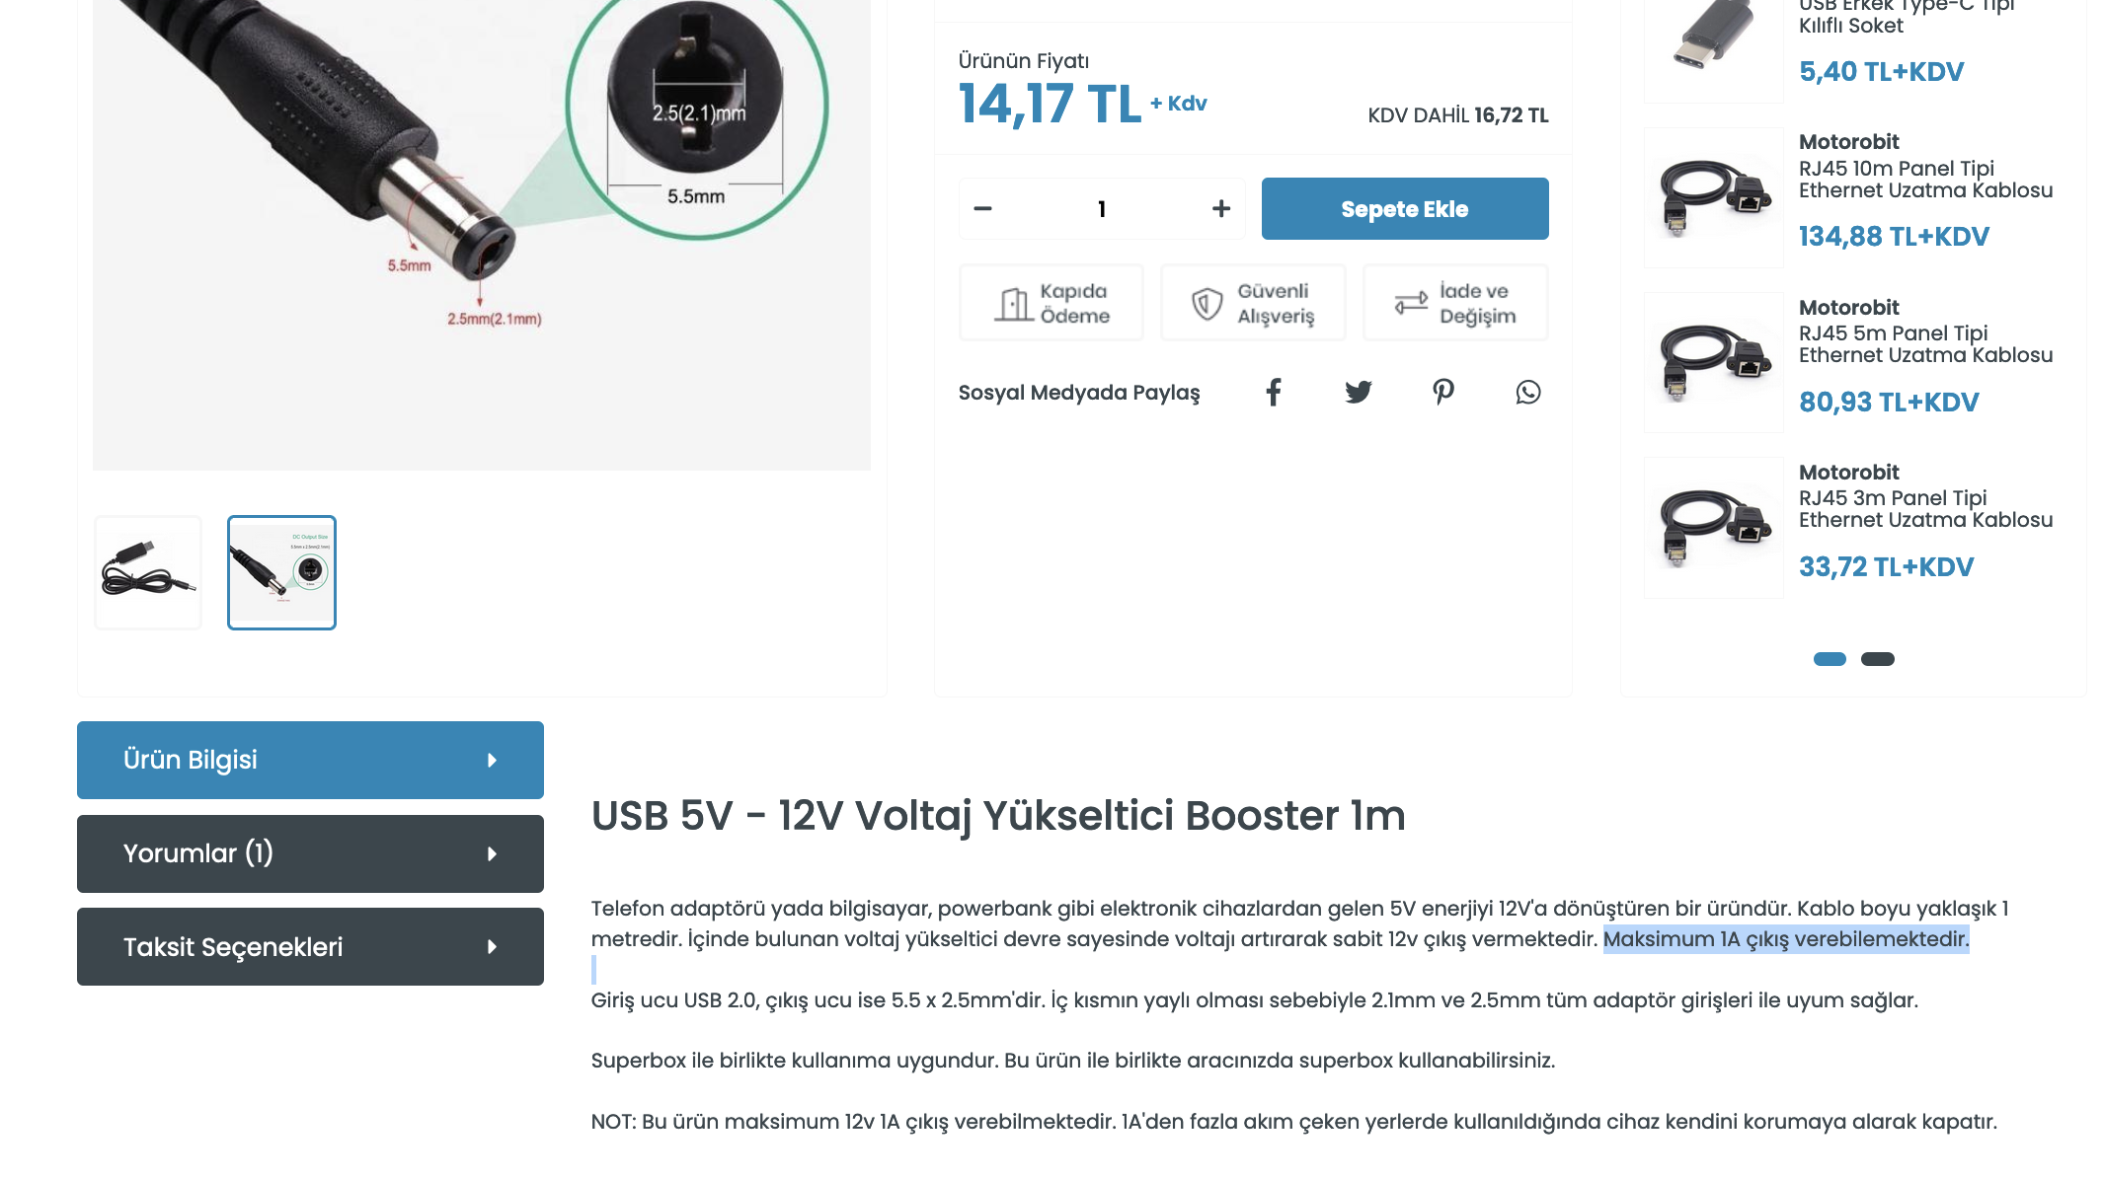Share product via WhatsApp icon

1528,392
